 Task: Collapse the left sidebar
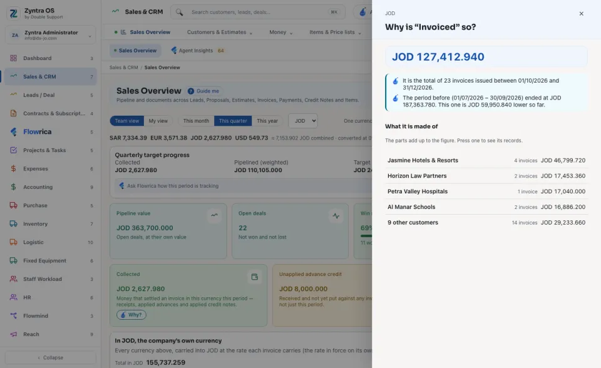click(51, 357)
